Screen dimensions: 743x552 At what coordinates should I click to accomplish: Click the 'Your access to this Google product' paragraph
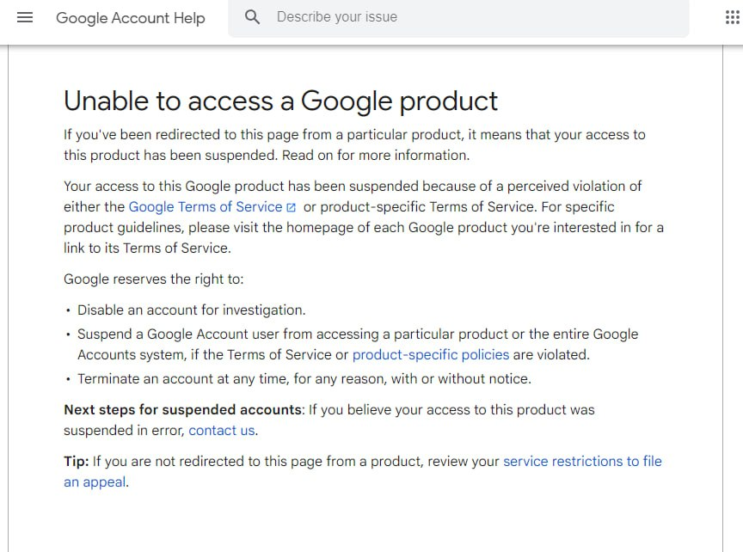tap(364, 217)
